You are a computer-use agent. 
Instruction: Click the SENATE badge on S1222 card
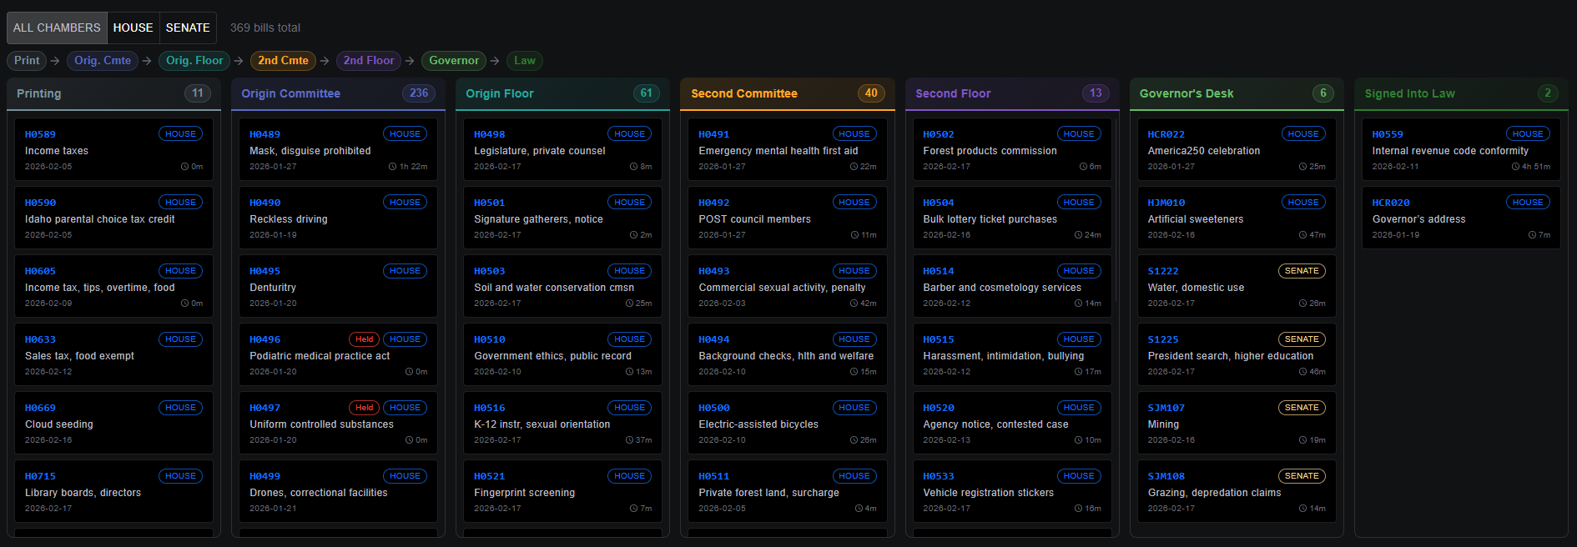[x=1302, y=271]
